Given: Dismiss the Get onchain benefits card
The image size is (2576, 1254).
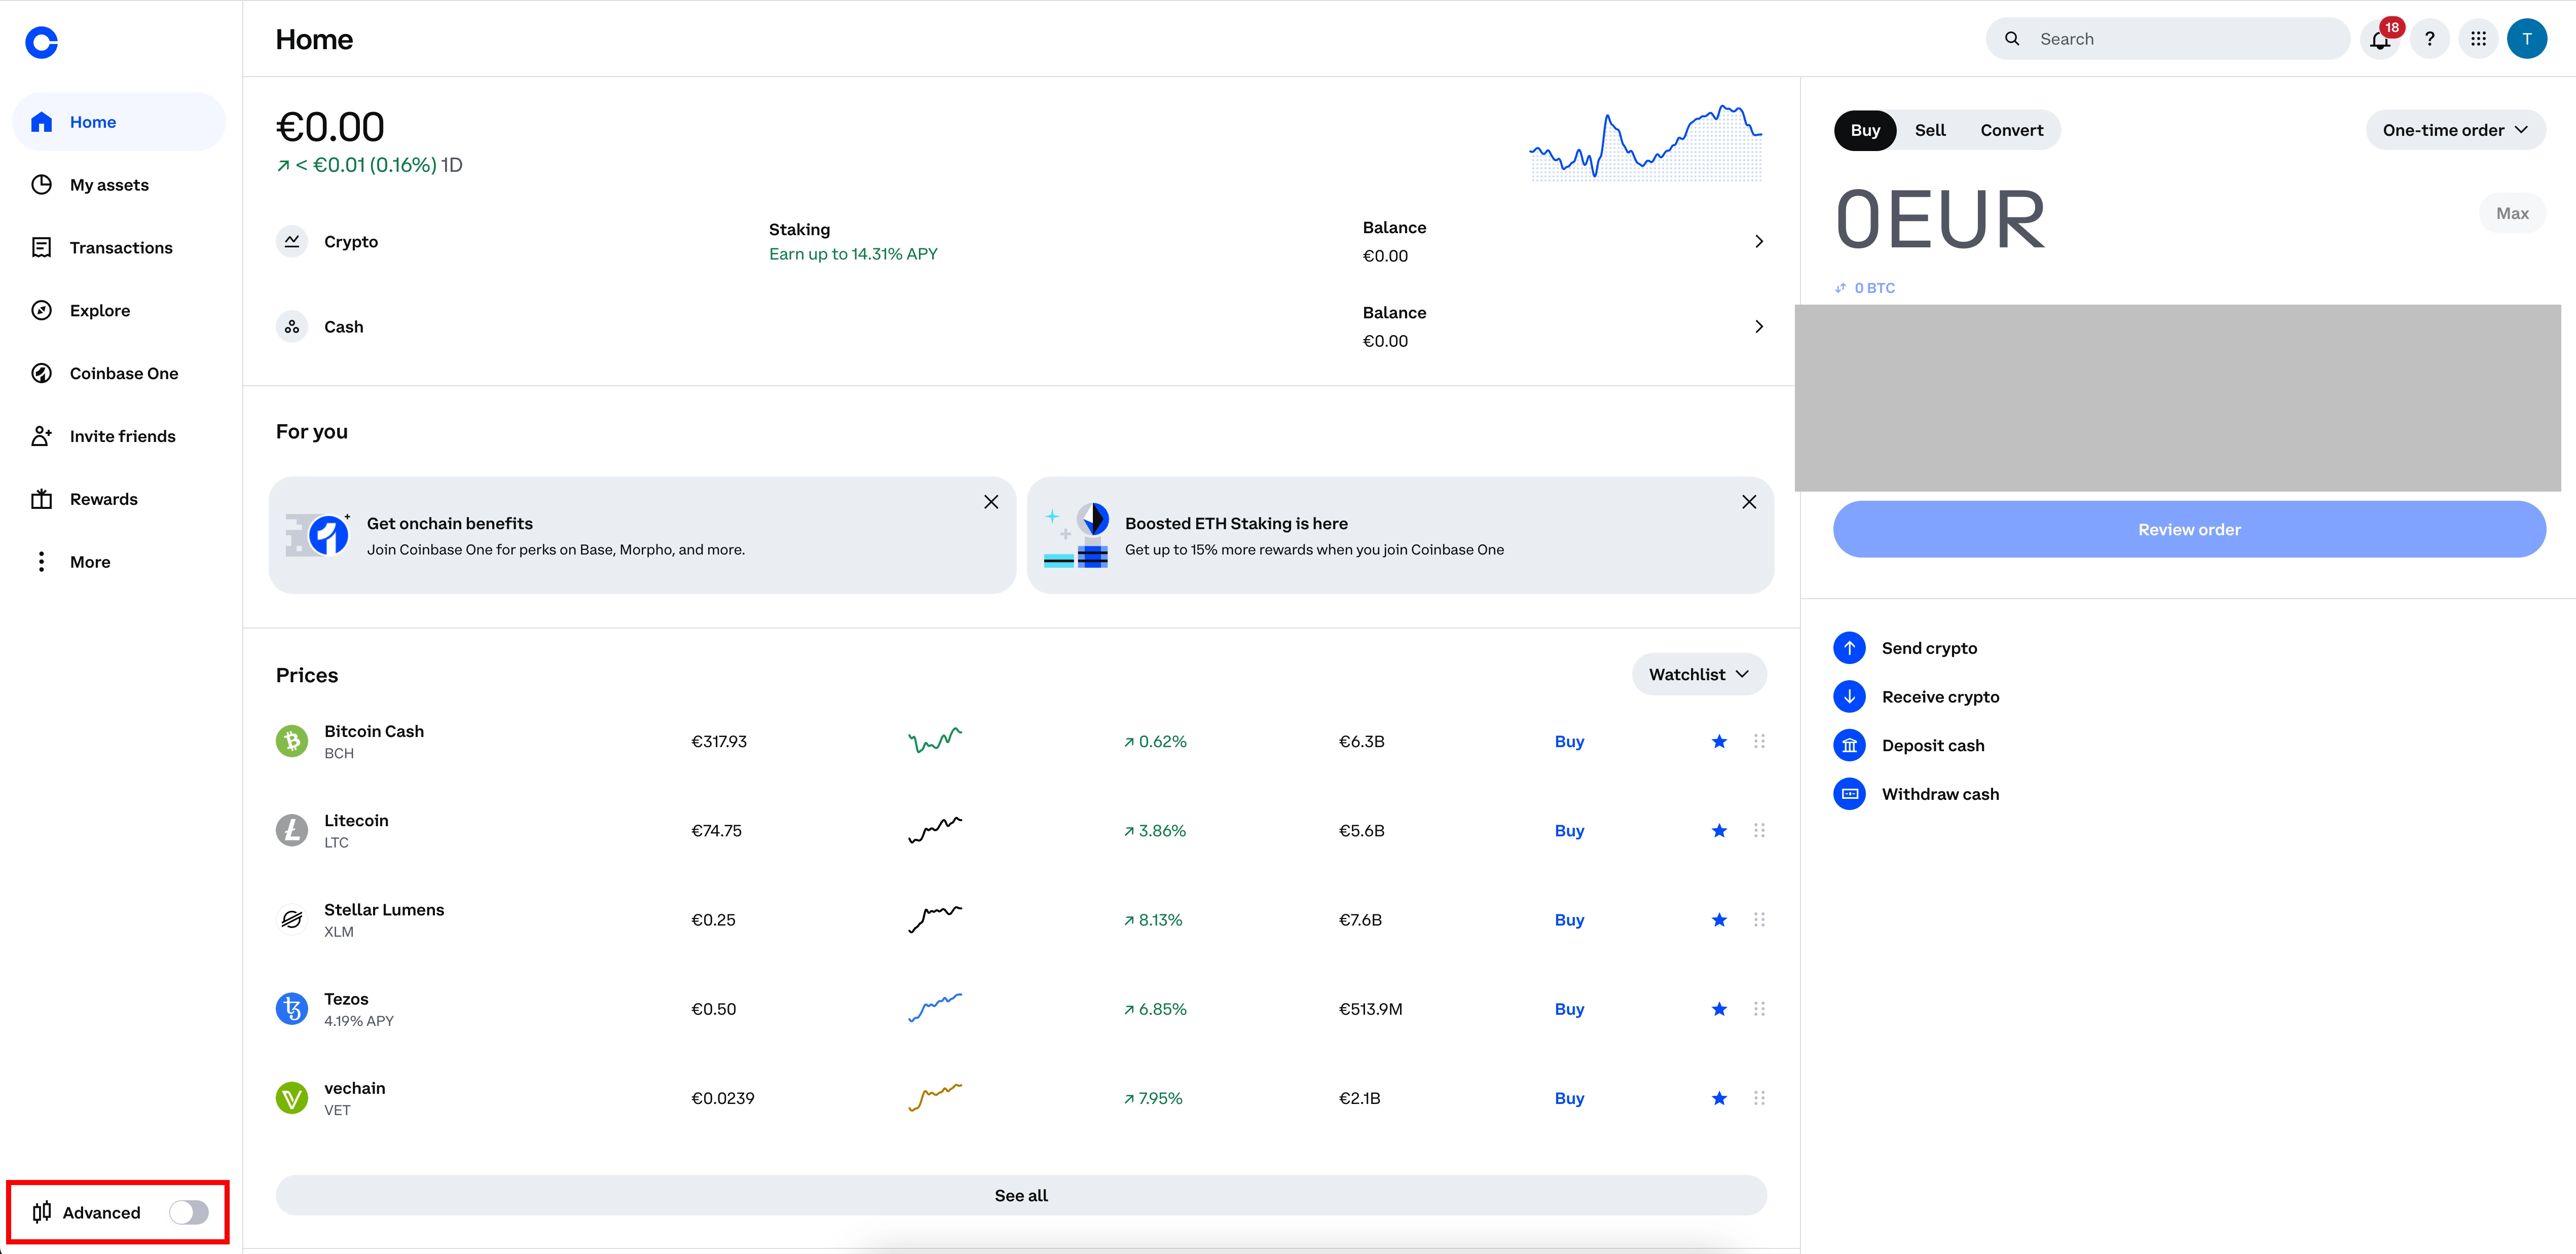Looking at the screenshot, I should (991, 502).
